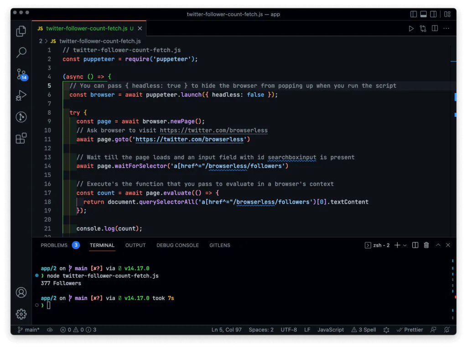Screen dimensions: 467x348
Task: Switch to the GITLENS panel tab
Action: coord(220,245)
